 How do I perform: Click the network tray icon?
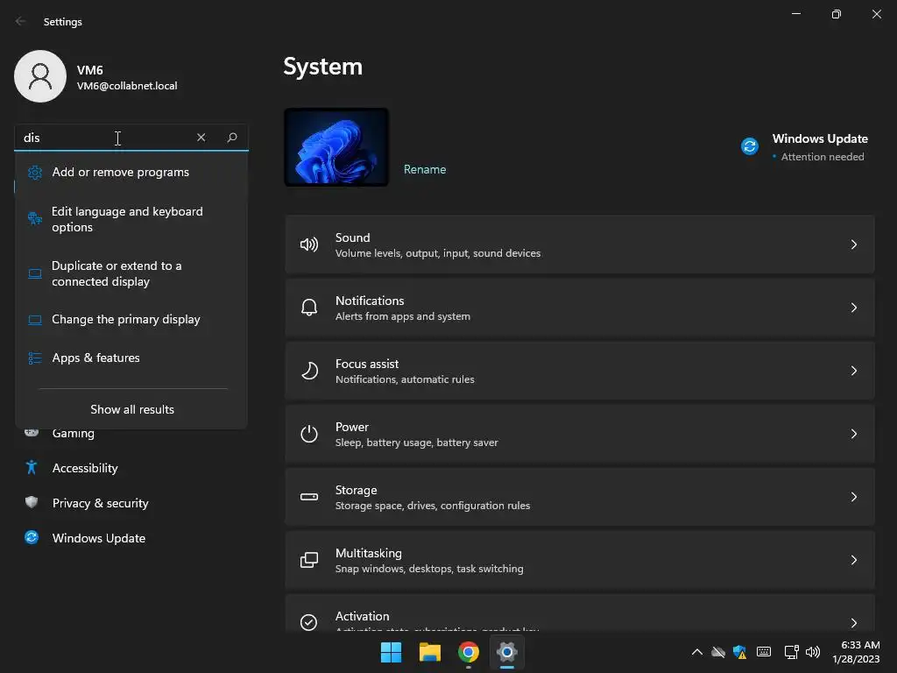(x=791, y=652)
